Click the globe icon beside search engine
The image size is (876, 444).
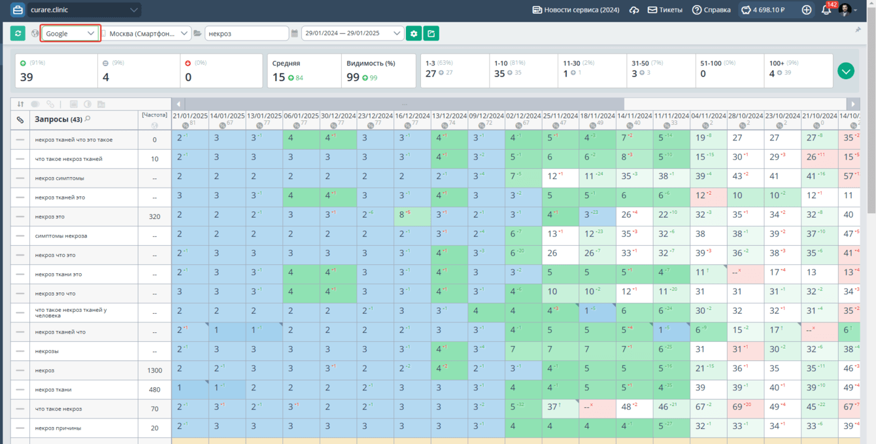coord(35,33)
